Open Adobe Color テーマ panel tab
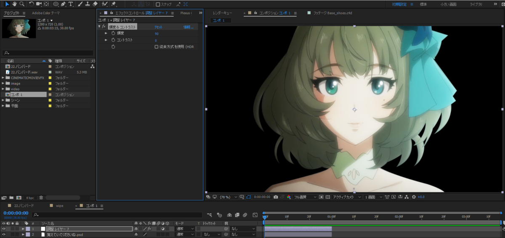The height and width of the screenshot is (238, 505). (x=46, y=13)
